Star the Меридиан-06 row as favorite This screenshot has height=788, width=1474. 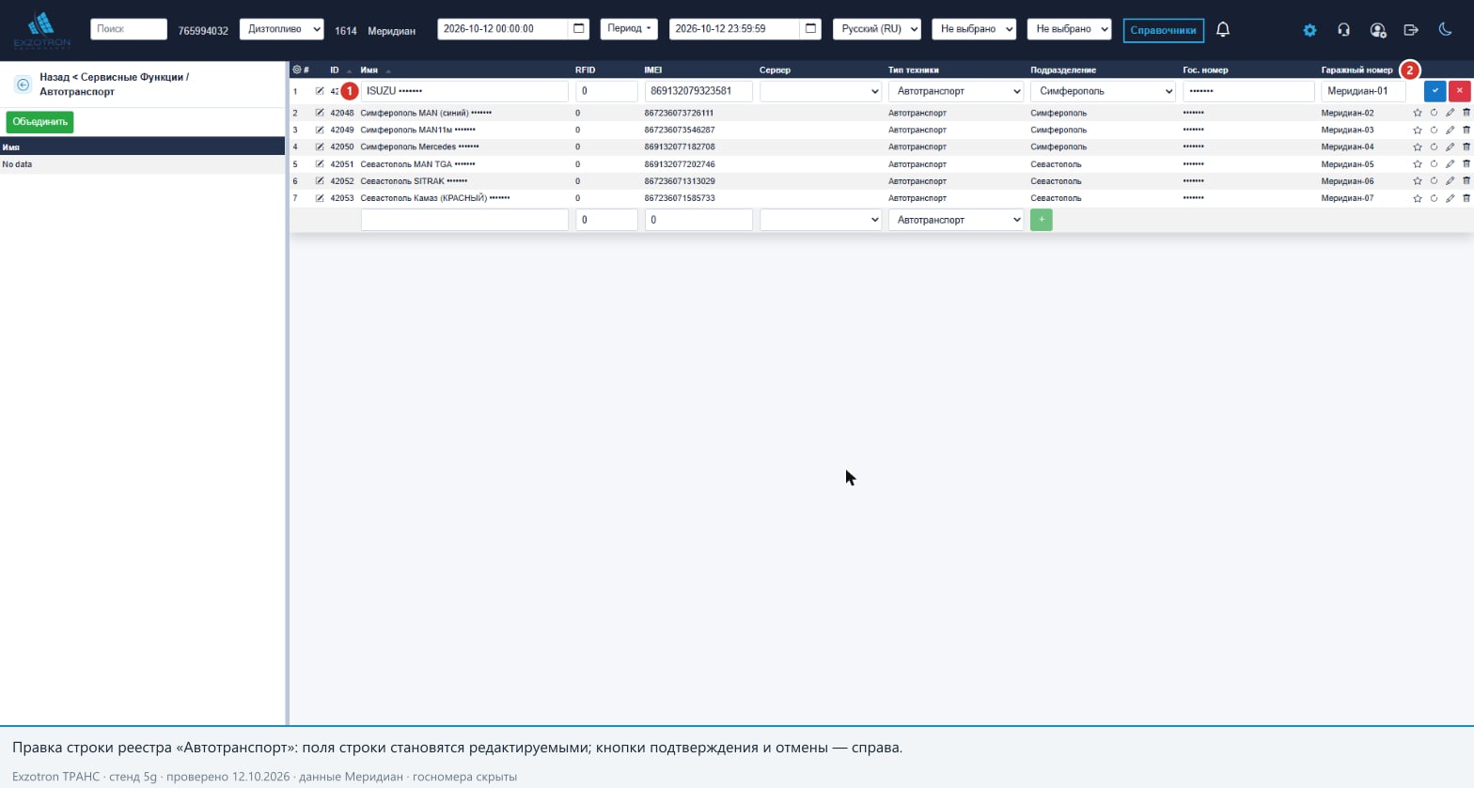tap(1418, 181)
